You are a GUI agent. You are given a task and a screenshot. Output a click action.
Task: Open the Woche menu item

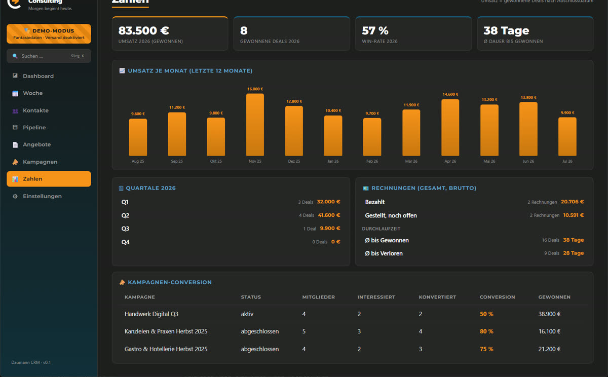(49, 93)
